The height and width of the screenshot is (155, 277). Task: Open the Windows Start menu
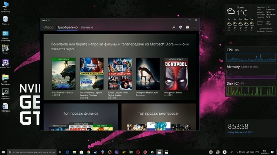click(3, 152)
